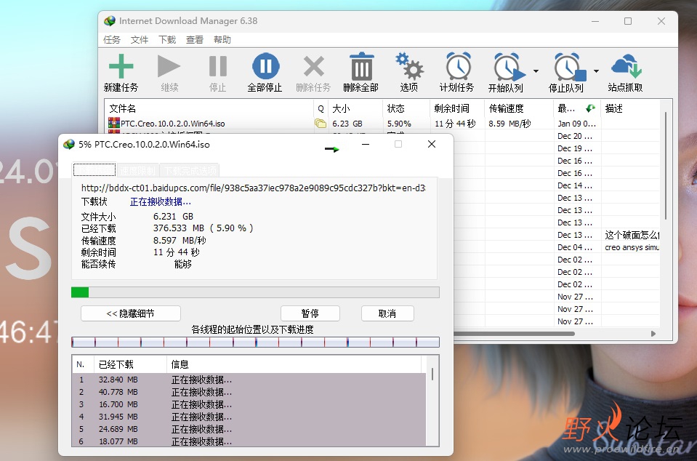Screen dimensions: 697x461
Task: Click the 停止队列 clock icon
Action: tap(569, 67)
